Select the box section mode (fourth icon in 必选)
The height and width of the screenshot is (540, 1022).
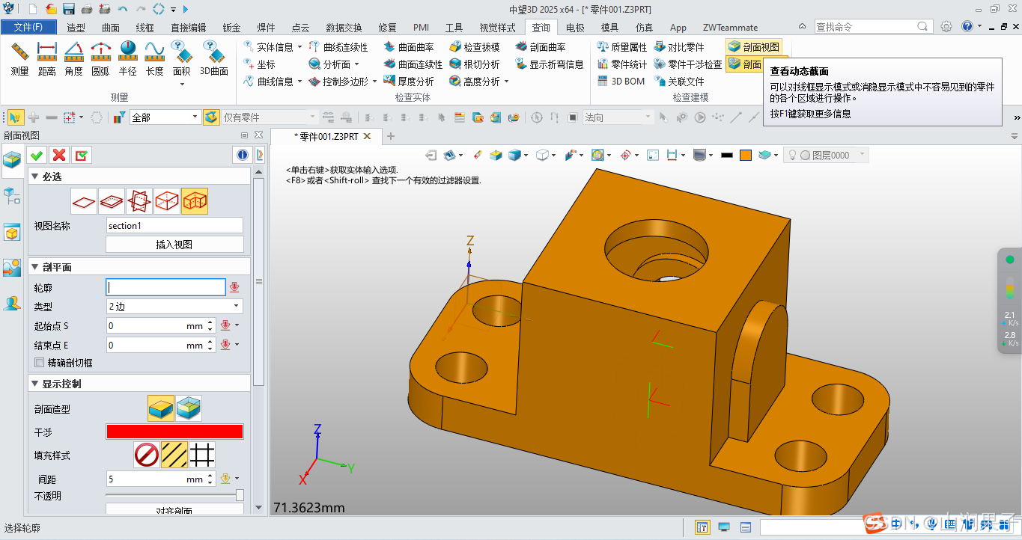point(166,201)
